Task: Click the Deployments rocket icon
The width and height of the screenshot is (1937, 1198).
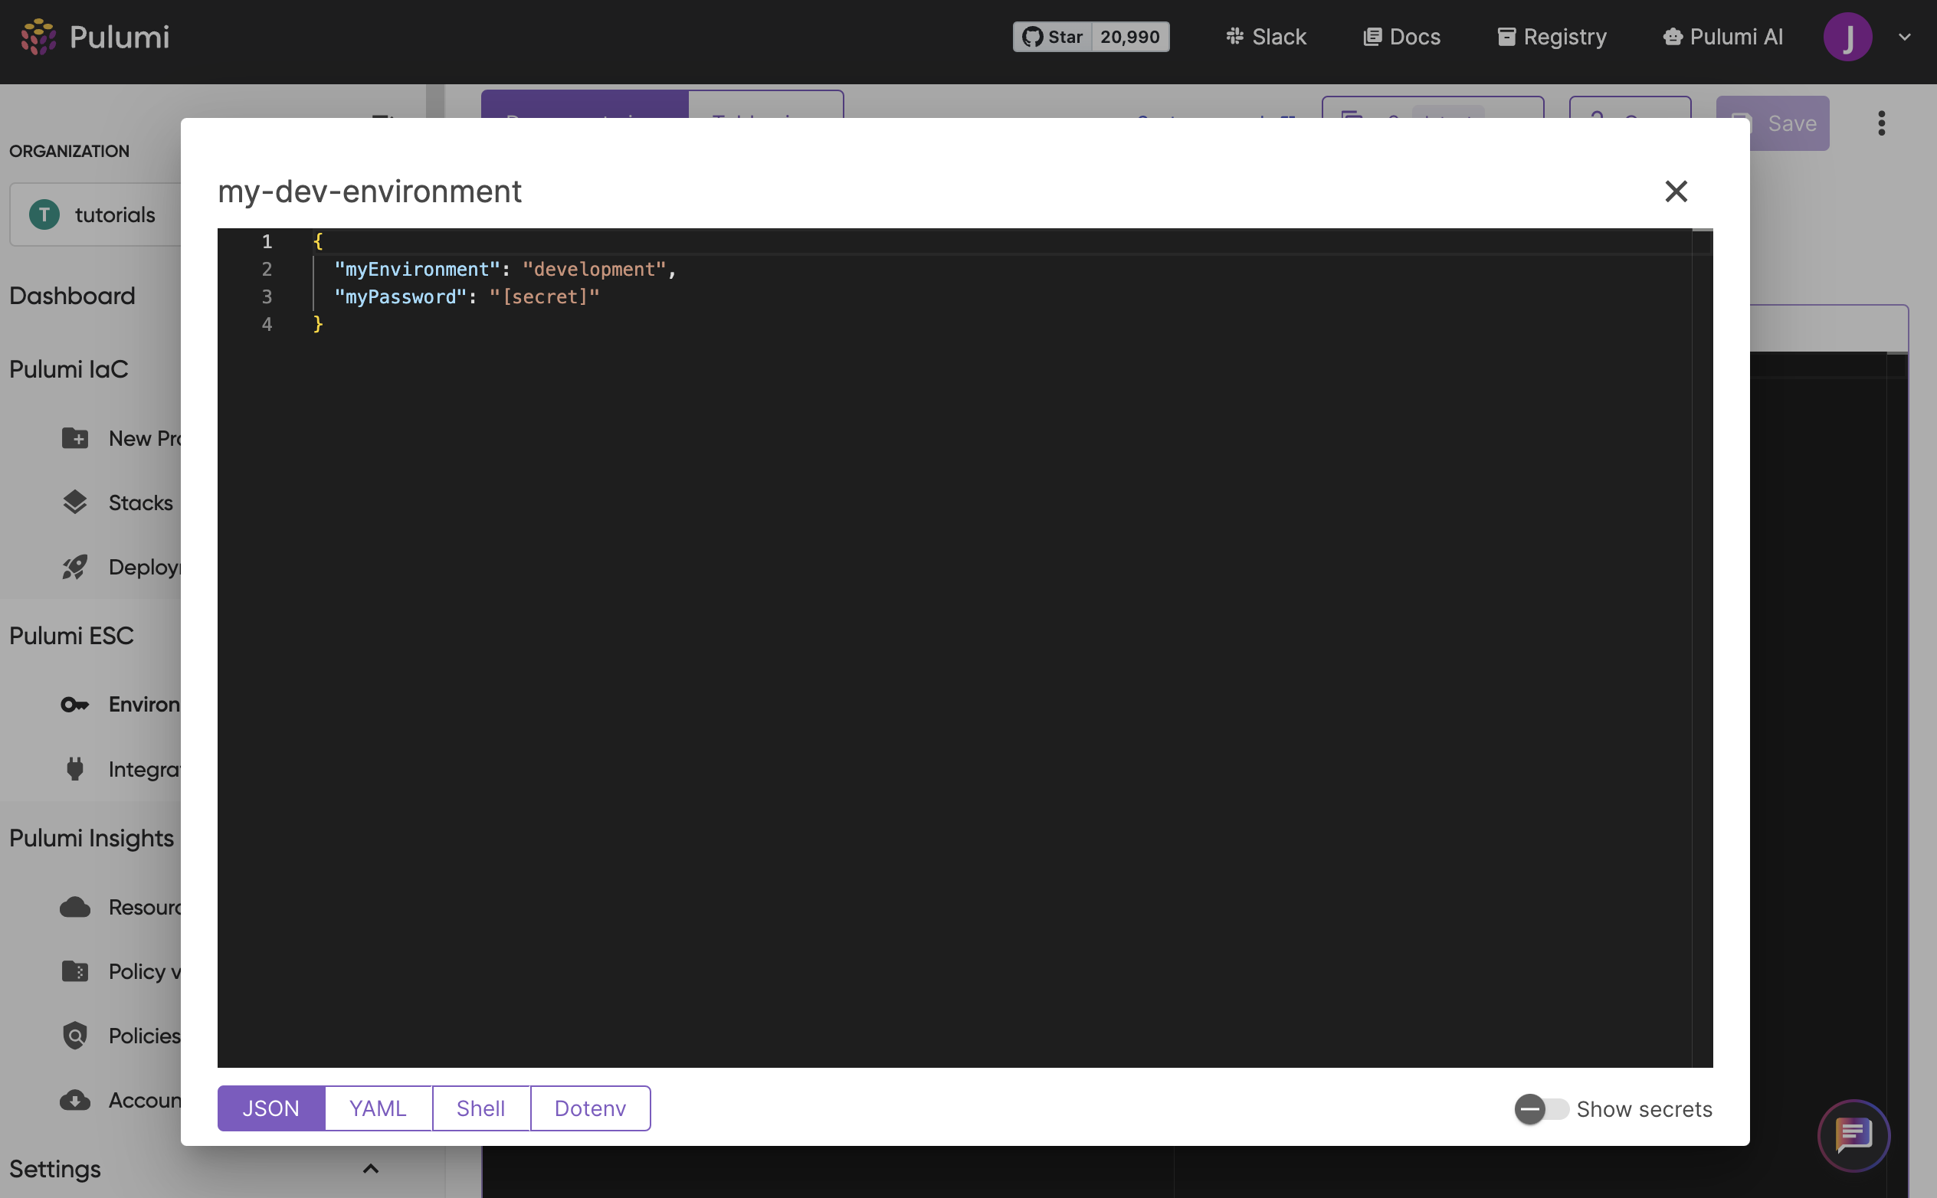Action: (74, 567)
